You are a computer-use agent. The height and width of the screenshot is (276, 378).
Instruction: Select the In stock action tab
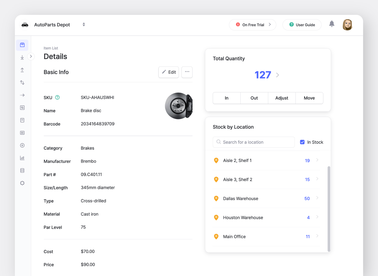(x=226, y=98)
